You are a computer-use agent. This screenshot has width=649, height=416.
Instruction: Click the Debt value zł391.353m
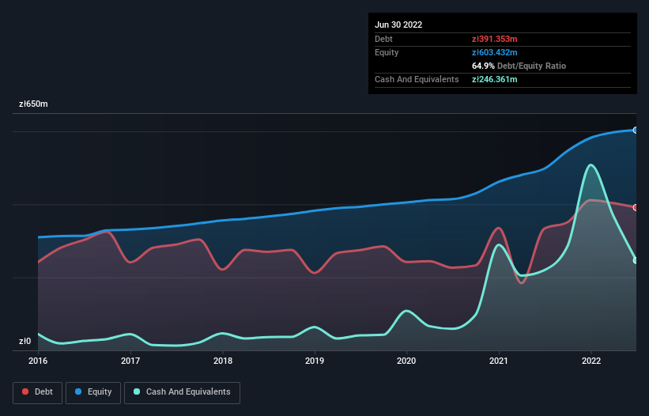coord(495,39)
